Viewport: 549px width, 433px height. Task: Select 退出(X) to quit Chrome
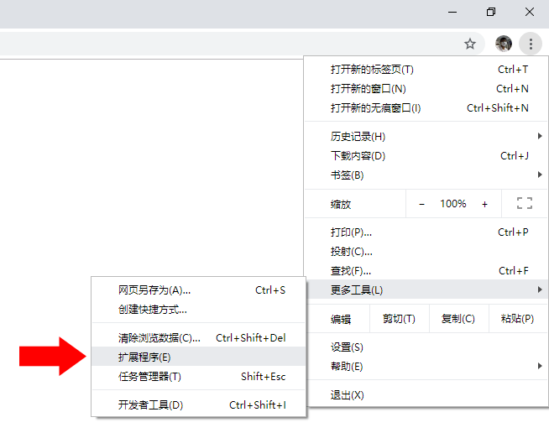(x=426, y=395)
